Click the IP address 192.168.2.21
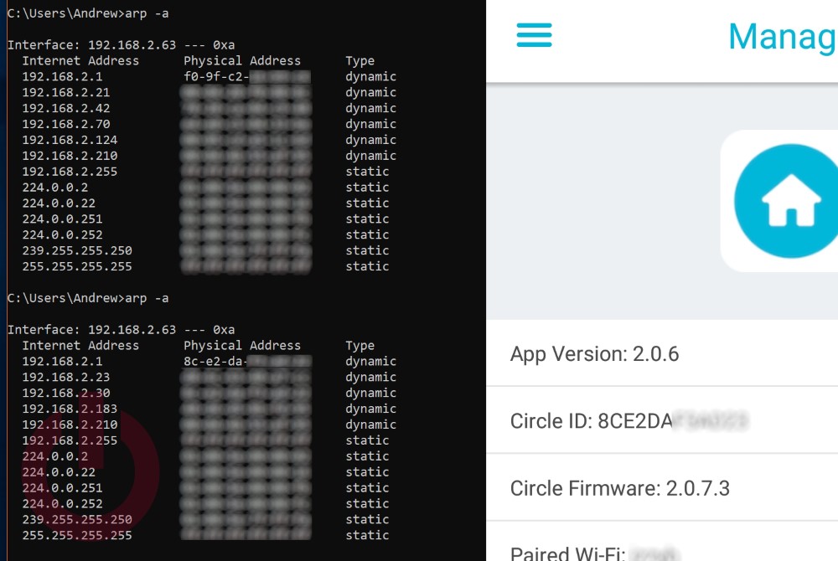838x561 pixels. (x=65, y=92)
